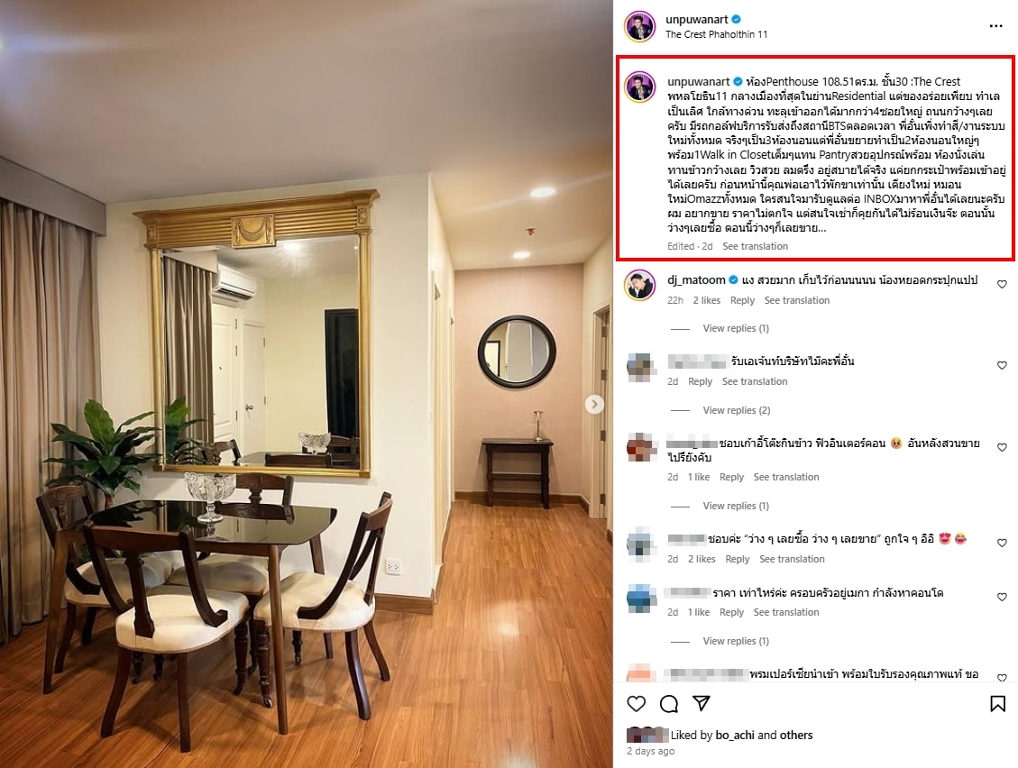
Task: Click the unpuwanart profile avatar in the header
Action: [x=640, y=27]
